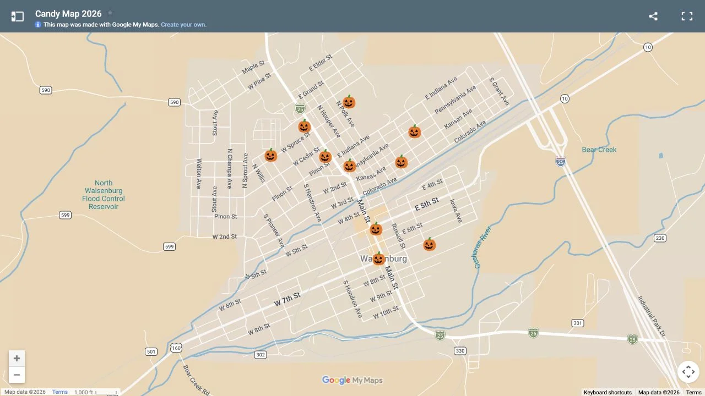Click the Candy Map 2026 title
Viewport: 705px width, 396px height.
(x=68, y=14)
